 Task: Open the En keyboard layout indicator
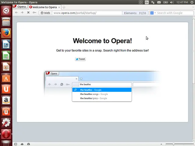point(147,2)
